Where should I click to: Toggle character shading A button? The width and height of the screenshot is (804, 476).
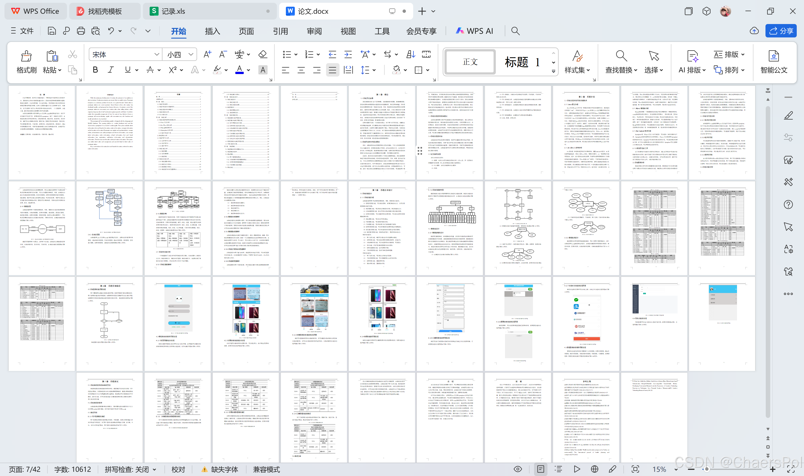point(263,70)
